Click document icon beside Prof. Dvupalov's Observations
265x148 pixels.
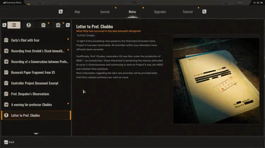coord(6,94)
